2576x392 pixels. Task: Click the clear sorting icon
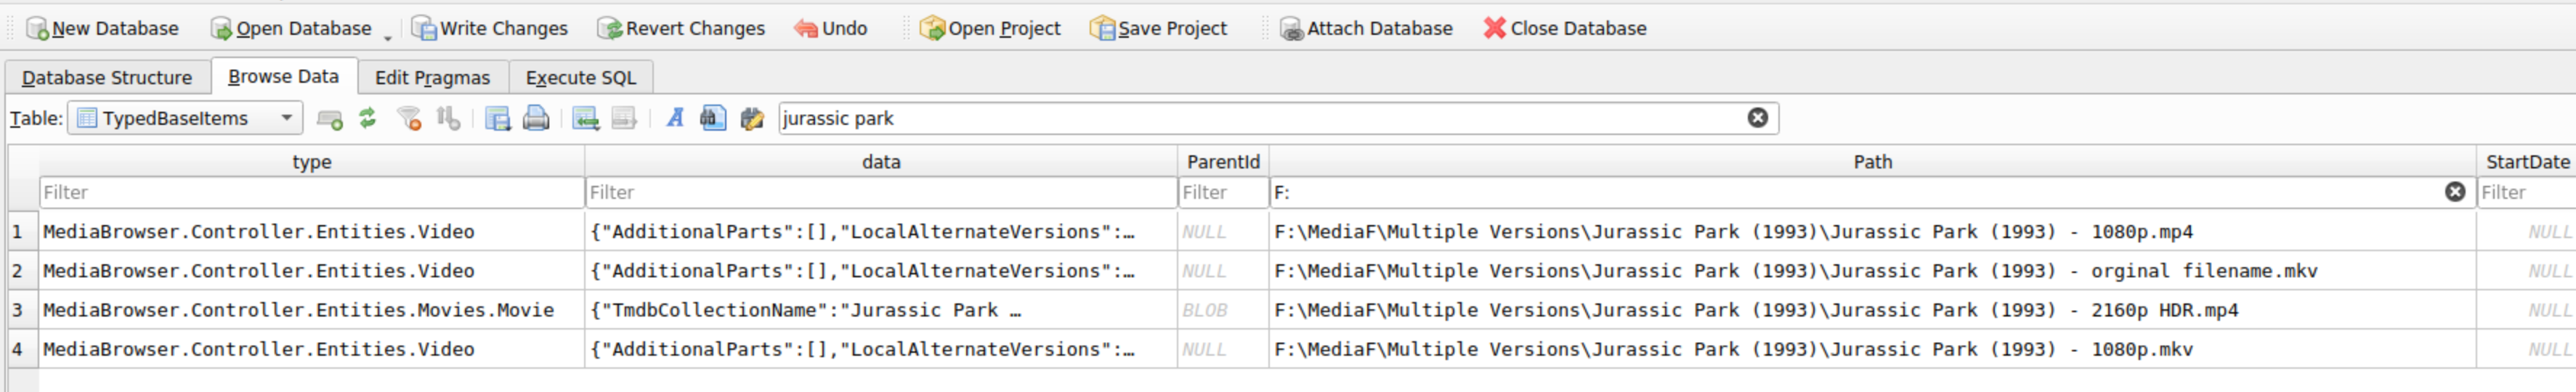pyautogui.click(x=448, y=118)
